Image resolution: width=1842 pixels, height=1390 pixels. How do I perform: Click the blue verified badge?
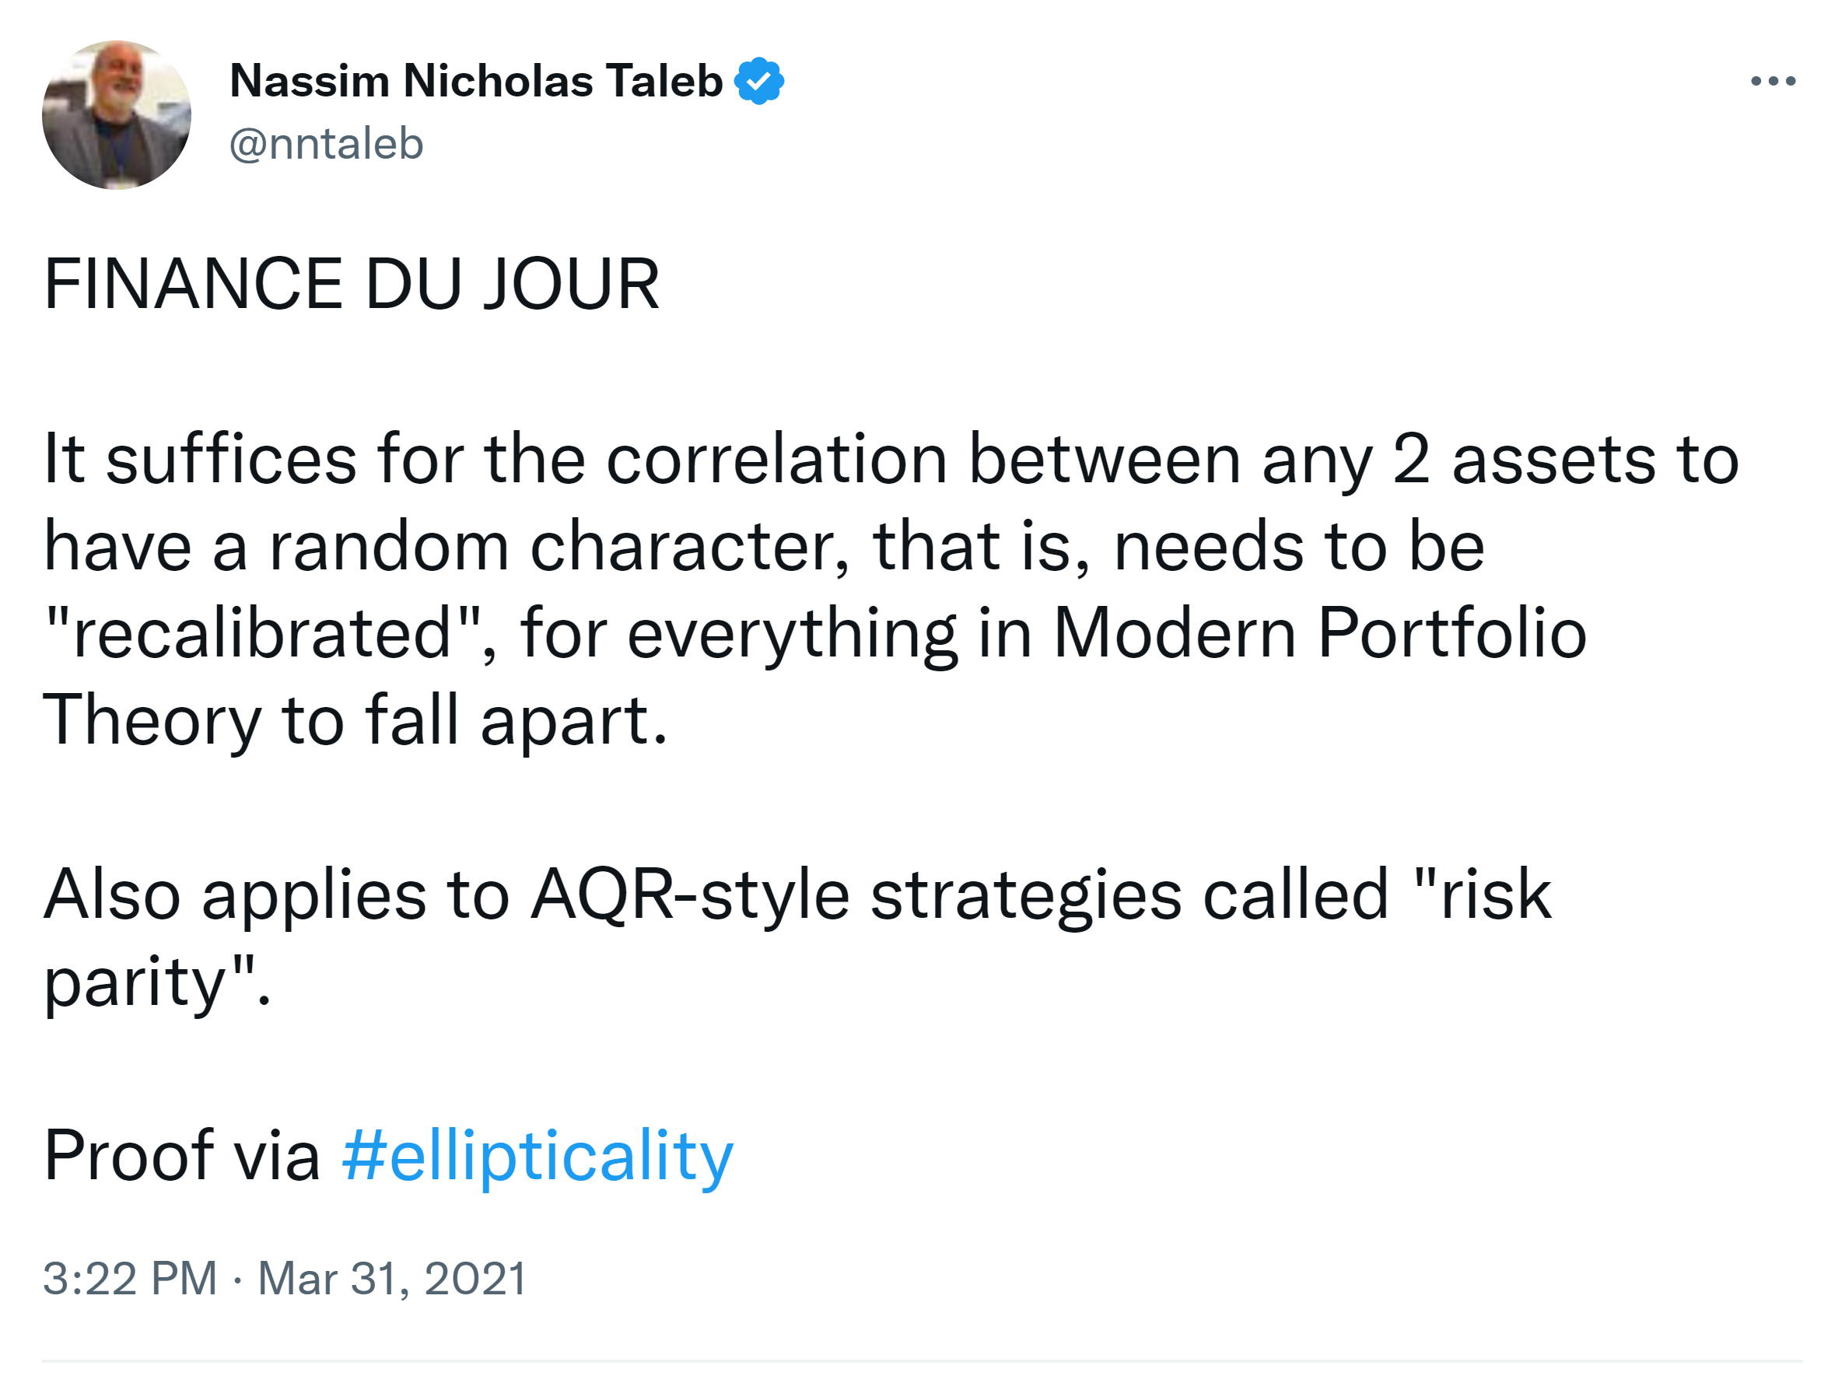(x=758, y=81)
